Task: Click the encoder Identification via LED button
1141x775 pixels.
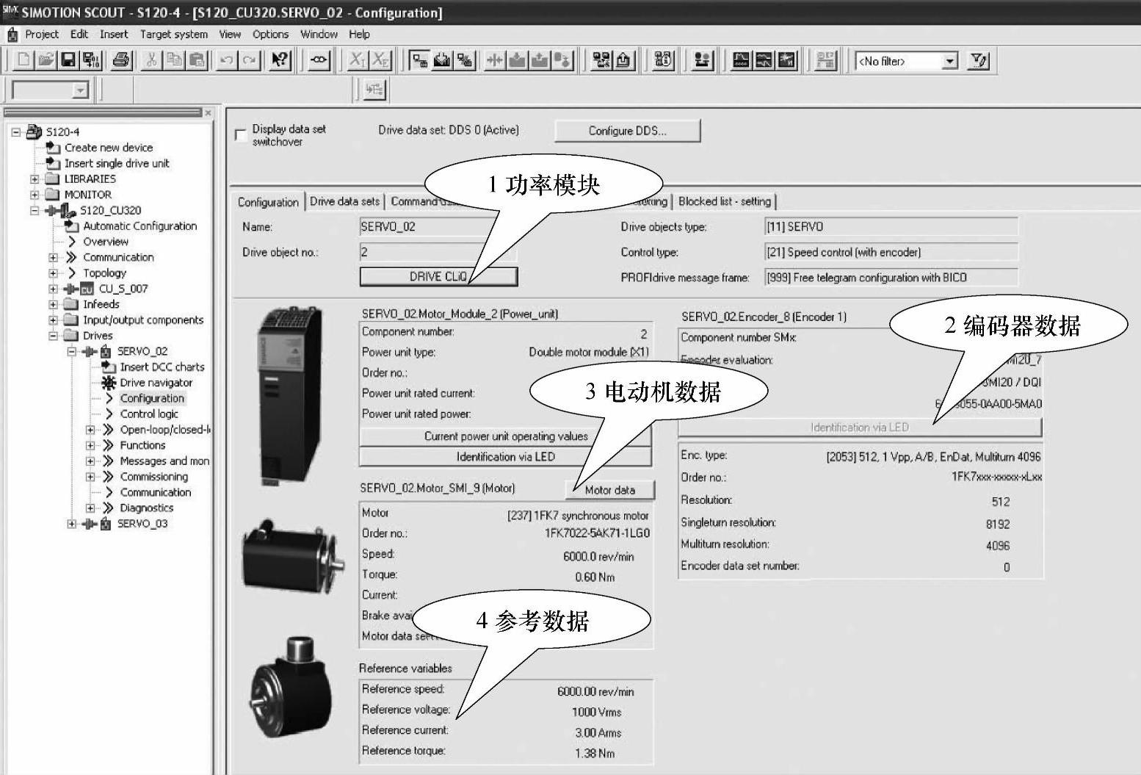Action: (x=860, y=428)
